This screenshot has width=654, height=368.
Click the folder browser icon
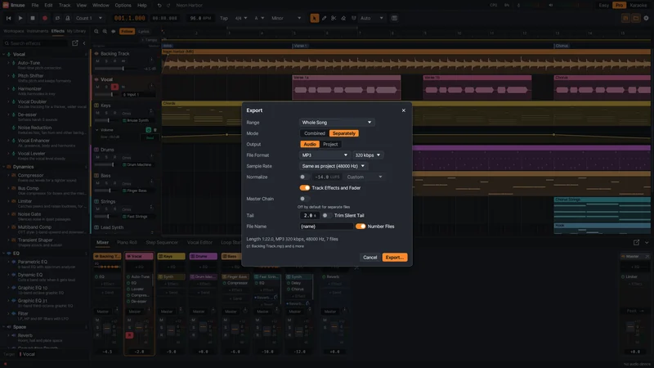(636, 18)
